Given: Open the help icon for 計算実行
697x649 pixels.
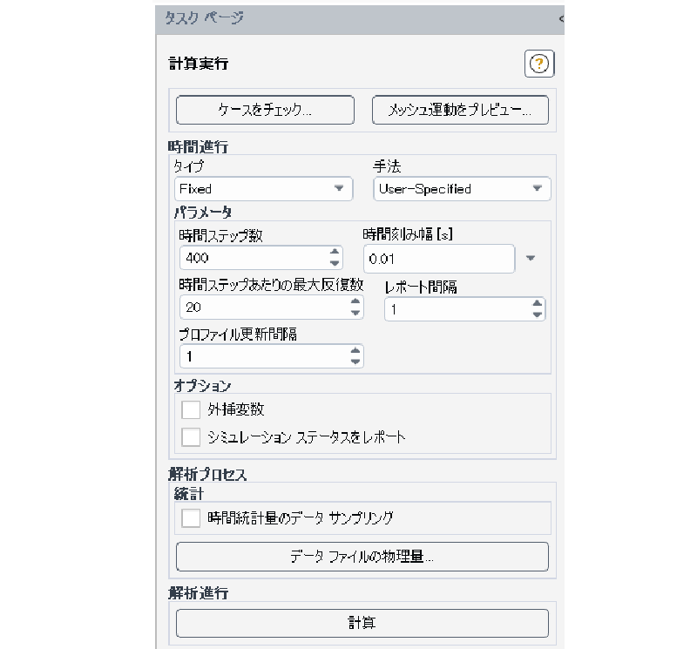Looking at the screenshot, I should pyautogui.click(x=538, y=63).
